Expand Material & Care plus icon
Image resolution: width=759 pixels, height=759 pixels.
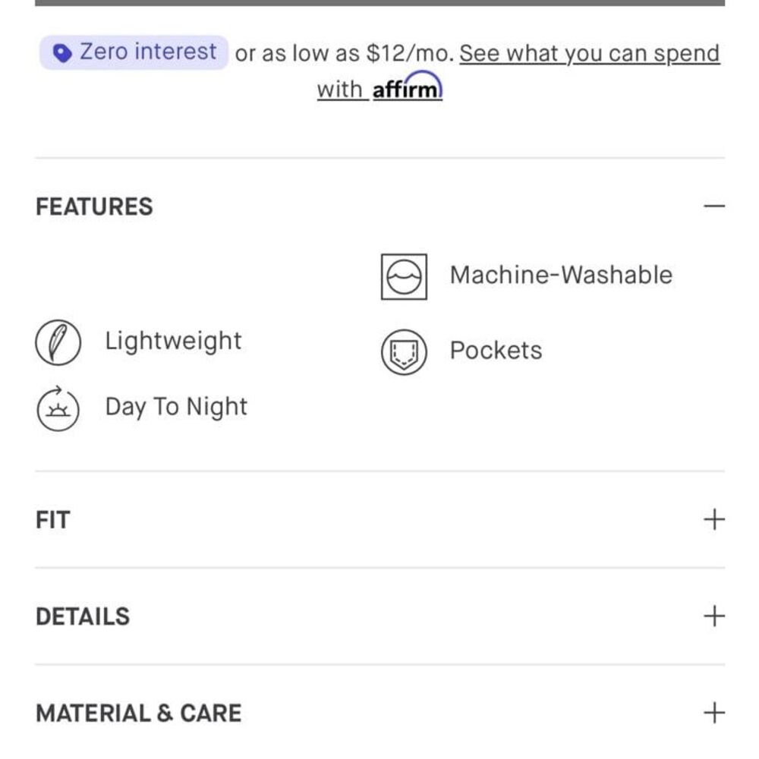(714, 713)
